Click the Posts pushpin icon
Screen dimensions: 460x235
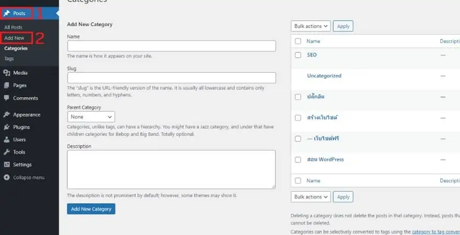[x=7, y=14]
